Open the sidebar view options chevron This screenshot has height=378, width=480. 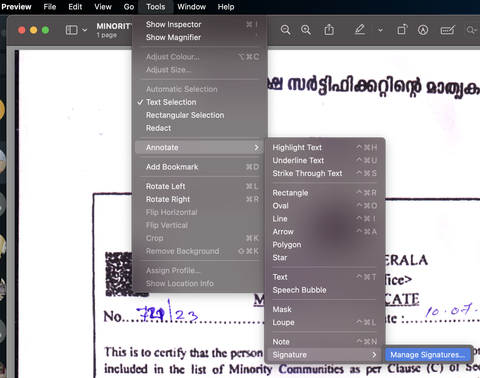(85, 30)
